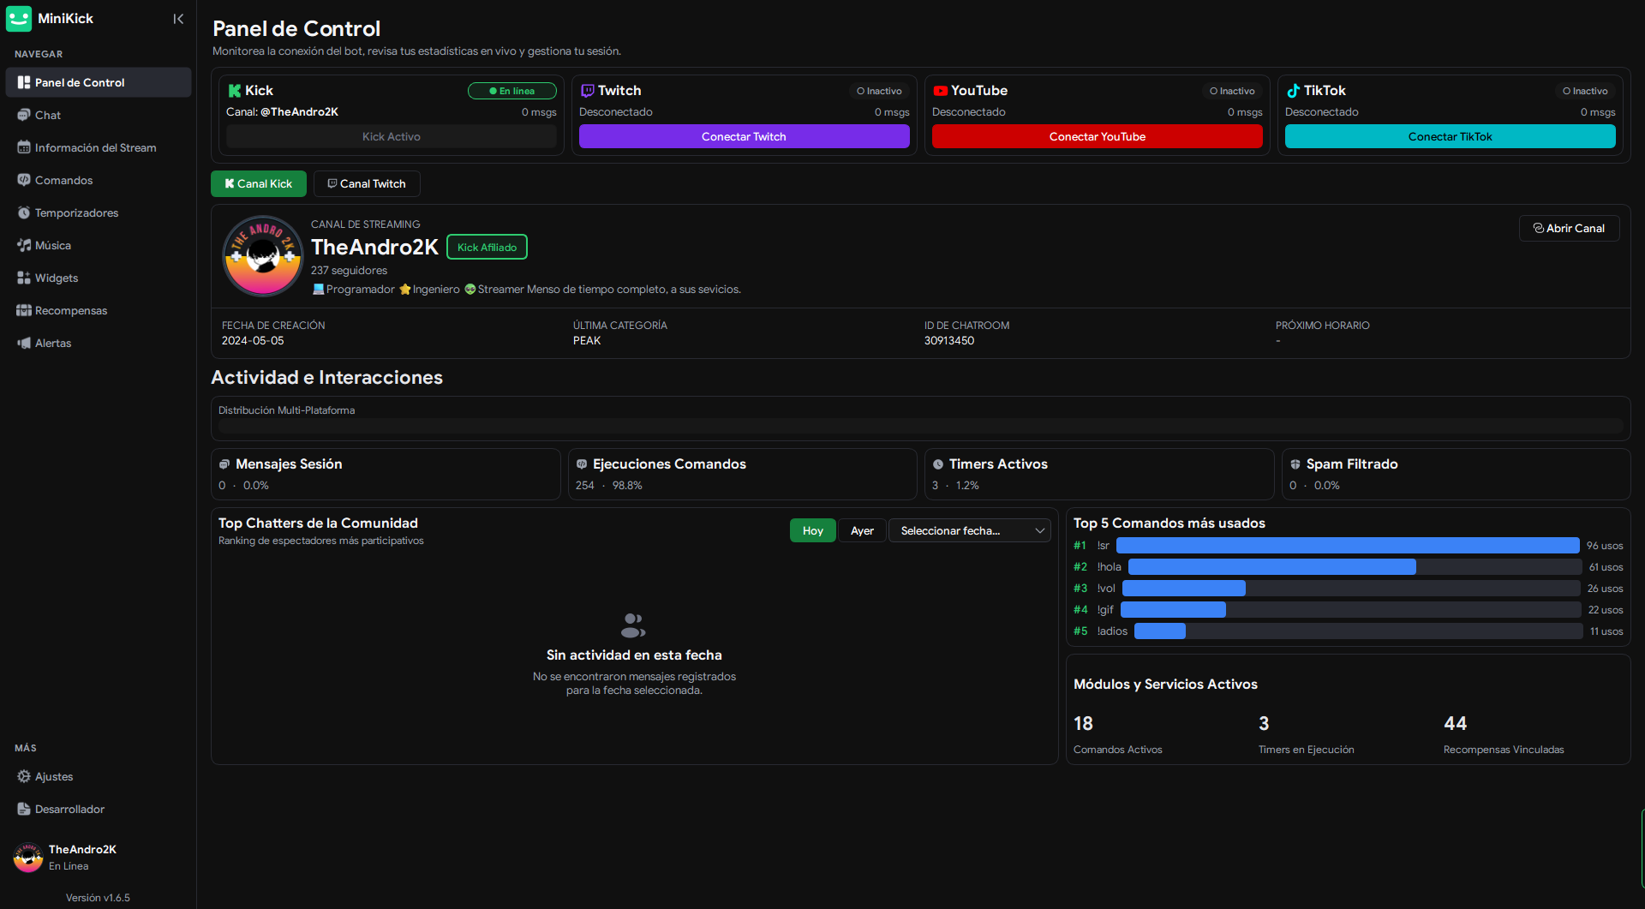Click the chatroom ID 30913450
The height and width of the screenshot is (909, 1645).
949,340
